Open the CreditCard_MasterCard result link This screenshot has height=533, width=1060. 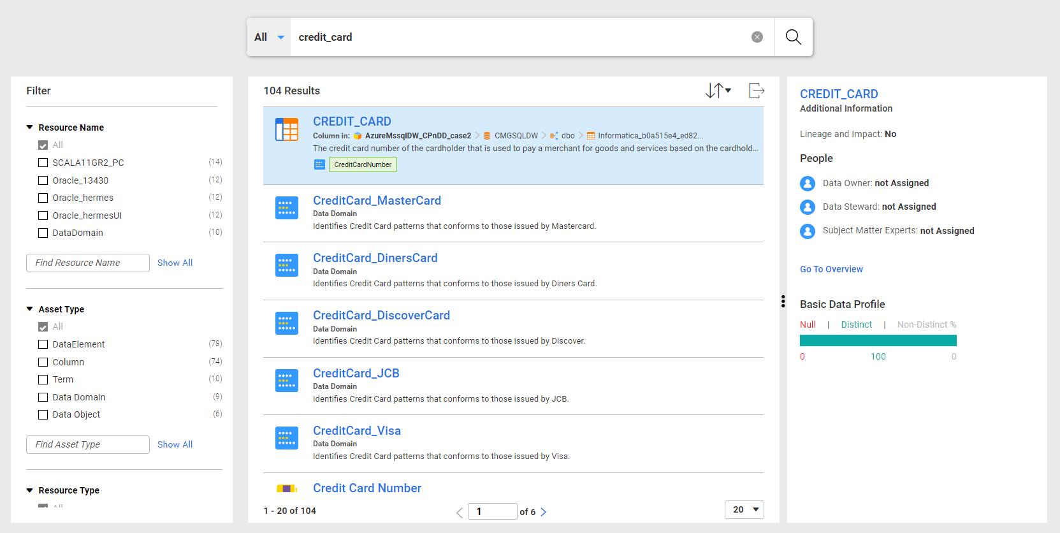click(x=377, y=200)
